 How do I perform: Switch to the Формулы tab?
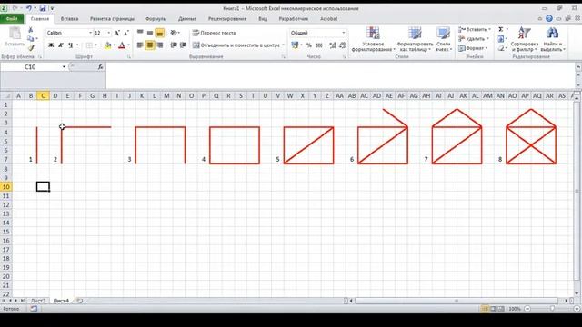pos(156,18)
